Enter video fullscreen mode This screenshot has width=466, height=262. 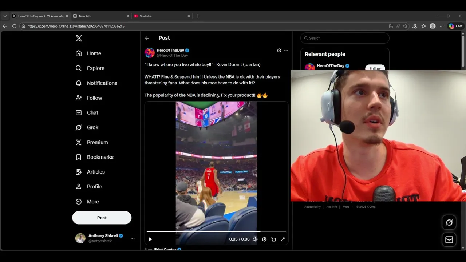(x=283, y=239)
